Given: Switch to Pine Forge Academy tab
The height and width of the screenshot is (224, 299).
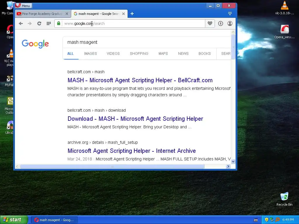Looking at the screenshot, I should (42, 14).
